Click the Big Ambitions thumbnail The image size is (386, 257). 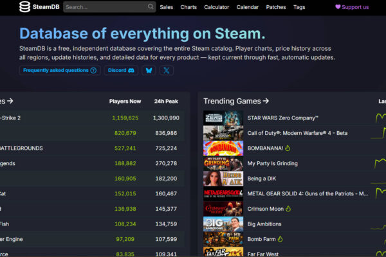tap(223, 224)
